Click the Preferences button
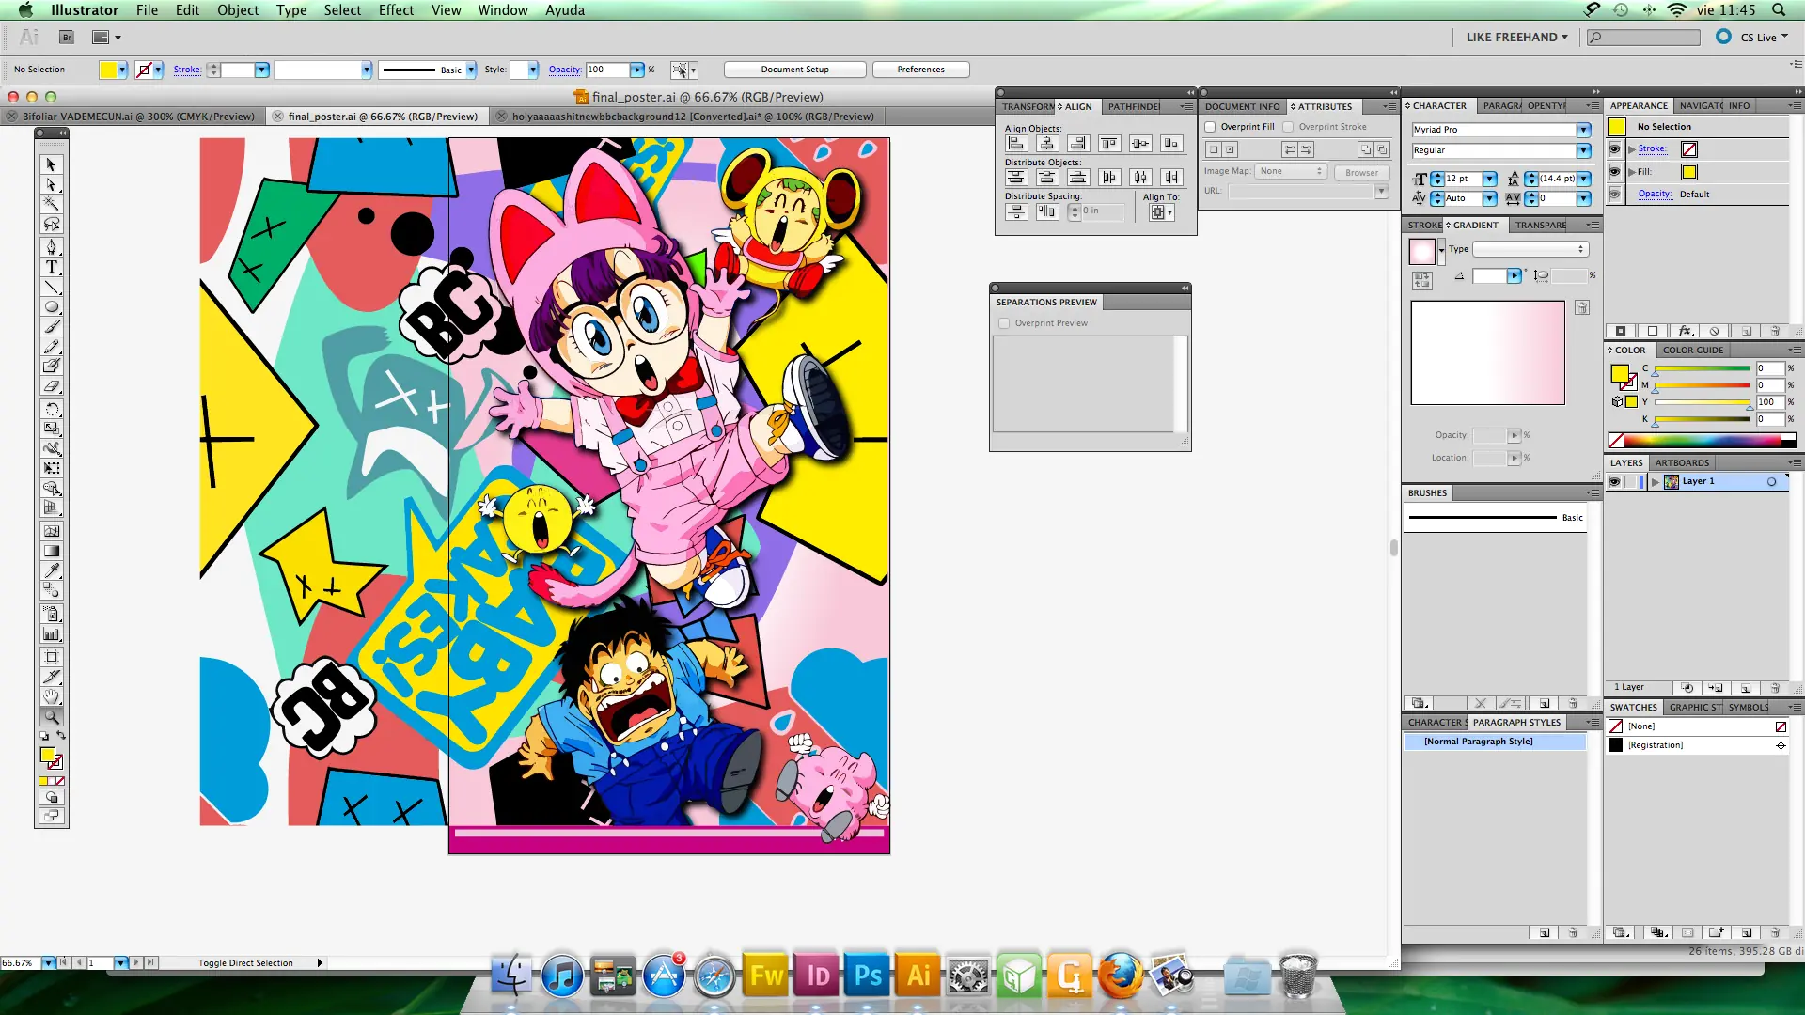Image resolution: width=1805 pixels, height=1015 pixels. [x=921, y=70]
